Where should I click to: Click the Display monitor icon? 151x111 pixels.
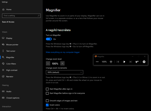pyautogui.click(x=3, y=38)
